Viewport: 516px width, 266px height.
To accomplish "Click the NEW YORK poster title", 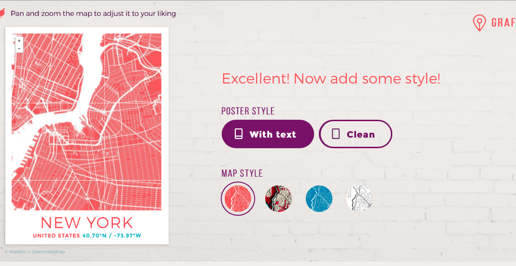I will [x=86, y=223].
